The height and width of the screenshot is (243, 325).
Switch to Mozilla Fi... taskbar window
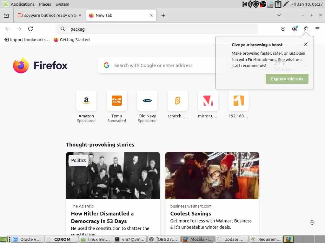tap(197, 239)
